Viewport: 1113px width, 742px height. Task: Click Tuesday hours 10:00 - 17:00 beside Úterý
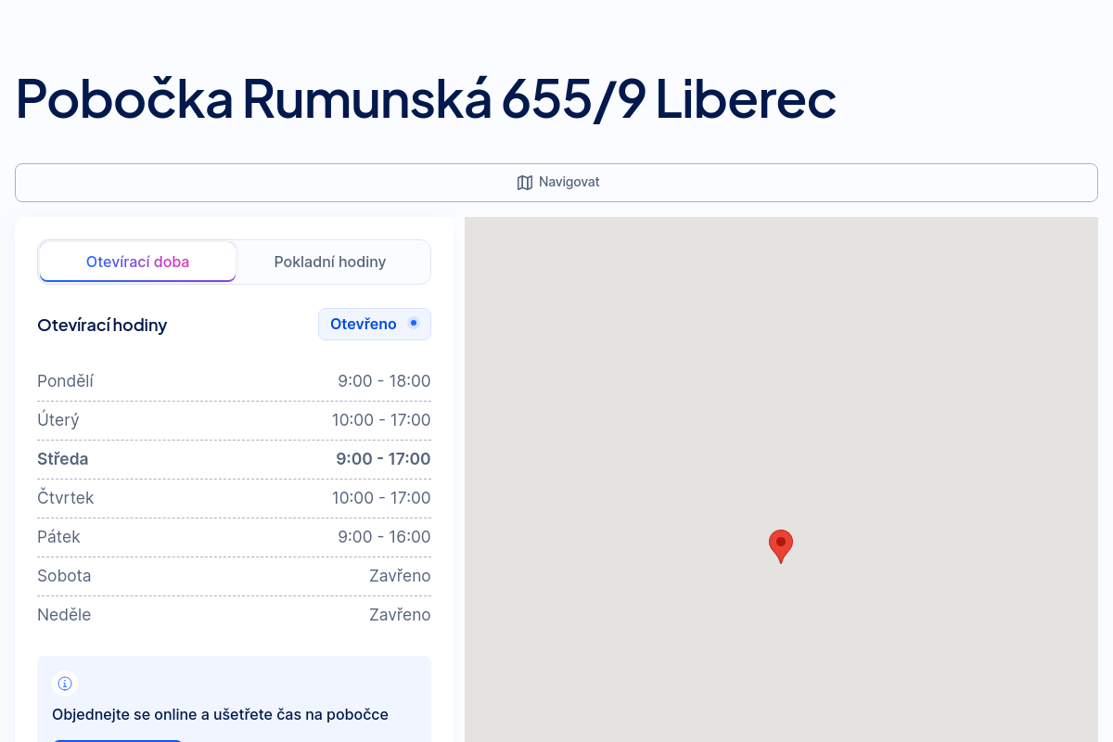(381, 420)
